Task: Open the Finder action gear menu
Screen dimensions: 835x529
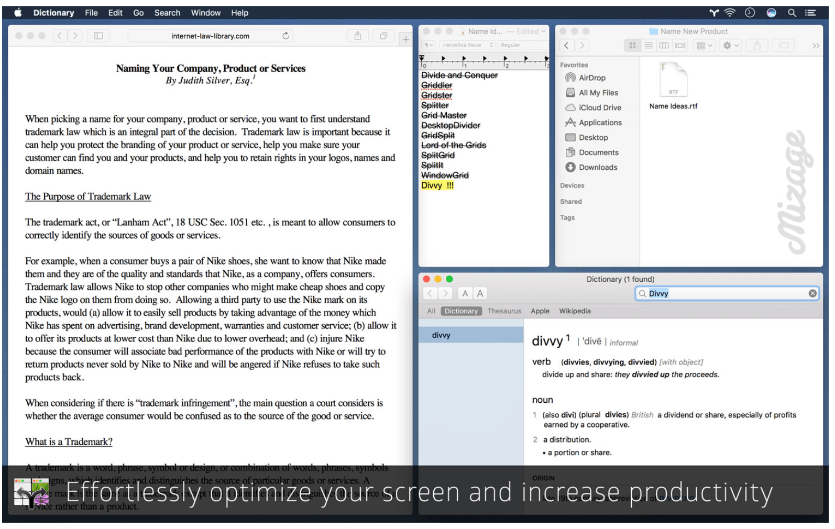Action: pos(730,46)
